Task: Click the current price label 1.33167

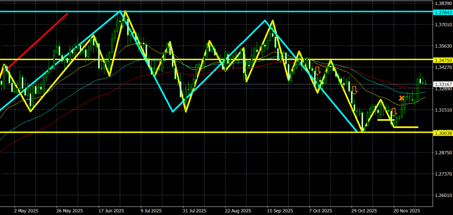Action: [442, 84]
